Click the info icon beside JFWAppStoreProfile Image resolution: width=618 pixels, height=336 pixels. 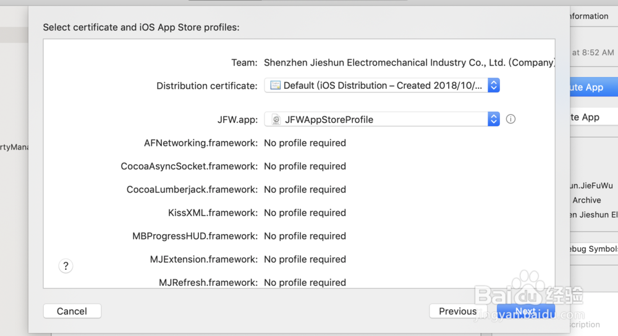510,119
